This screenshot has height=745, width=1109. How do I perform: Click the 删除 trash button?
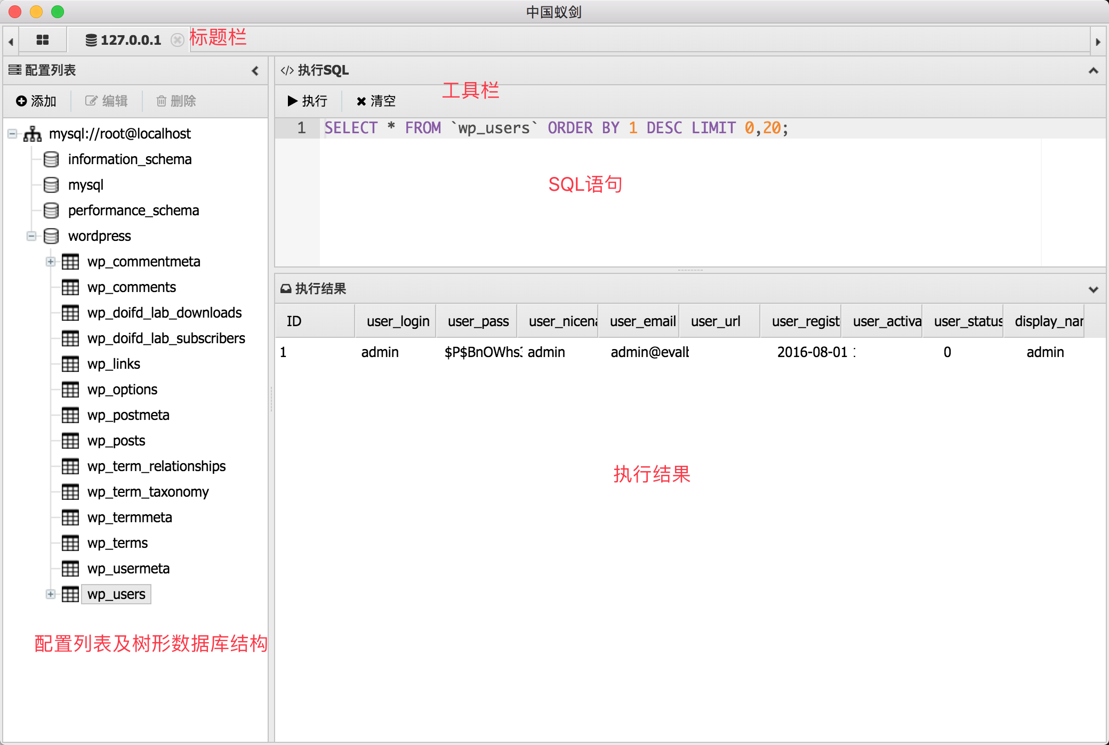(x=176, y=101)
